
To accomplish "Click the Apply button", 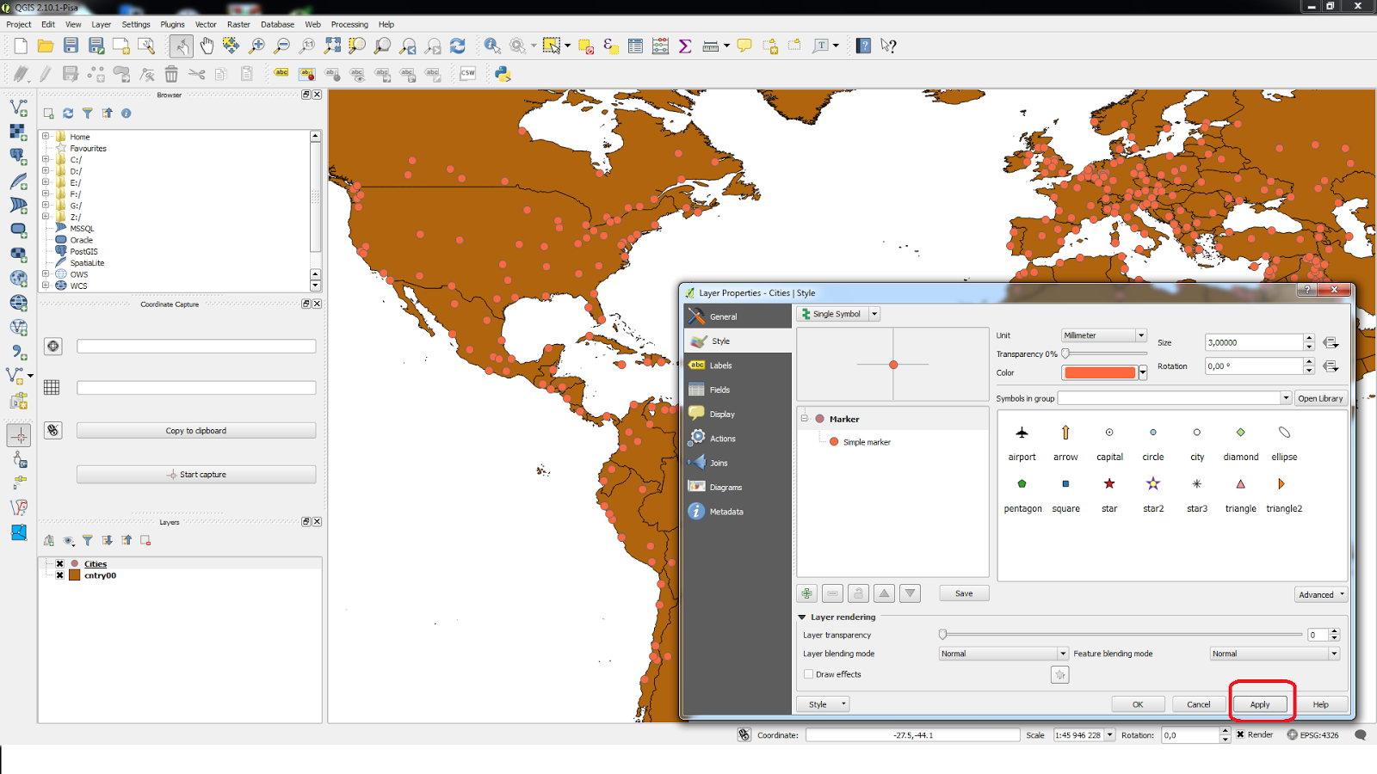I will tap(1260, 703).
